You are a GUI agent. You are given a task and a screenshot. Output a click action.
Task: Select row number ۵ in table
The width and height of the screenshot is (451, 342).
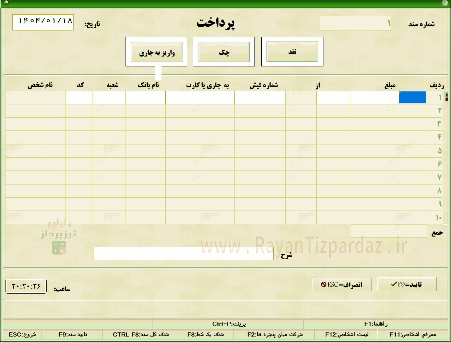(439, 151)
